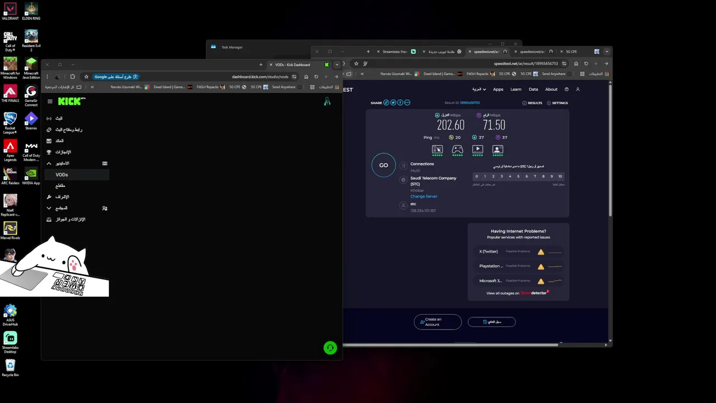
Task: Open the RESULTS link on Speedtest
Action: coord(532,103)
